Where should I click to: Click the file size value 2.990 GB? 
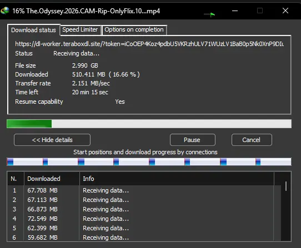[85, 65]
